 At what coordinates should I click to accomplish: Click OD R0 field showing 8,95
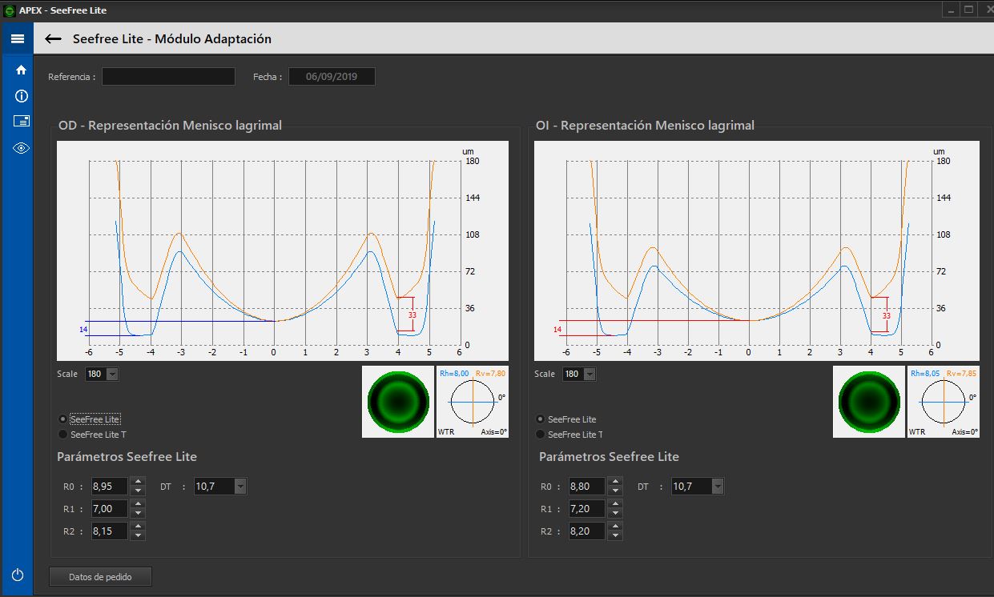[x=109, y=486]
